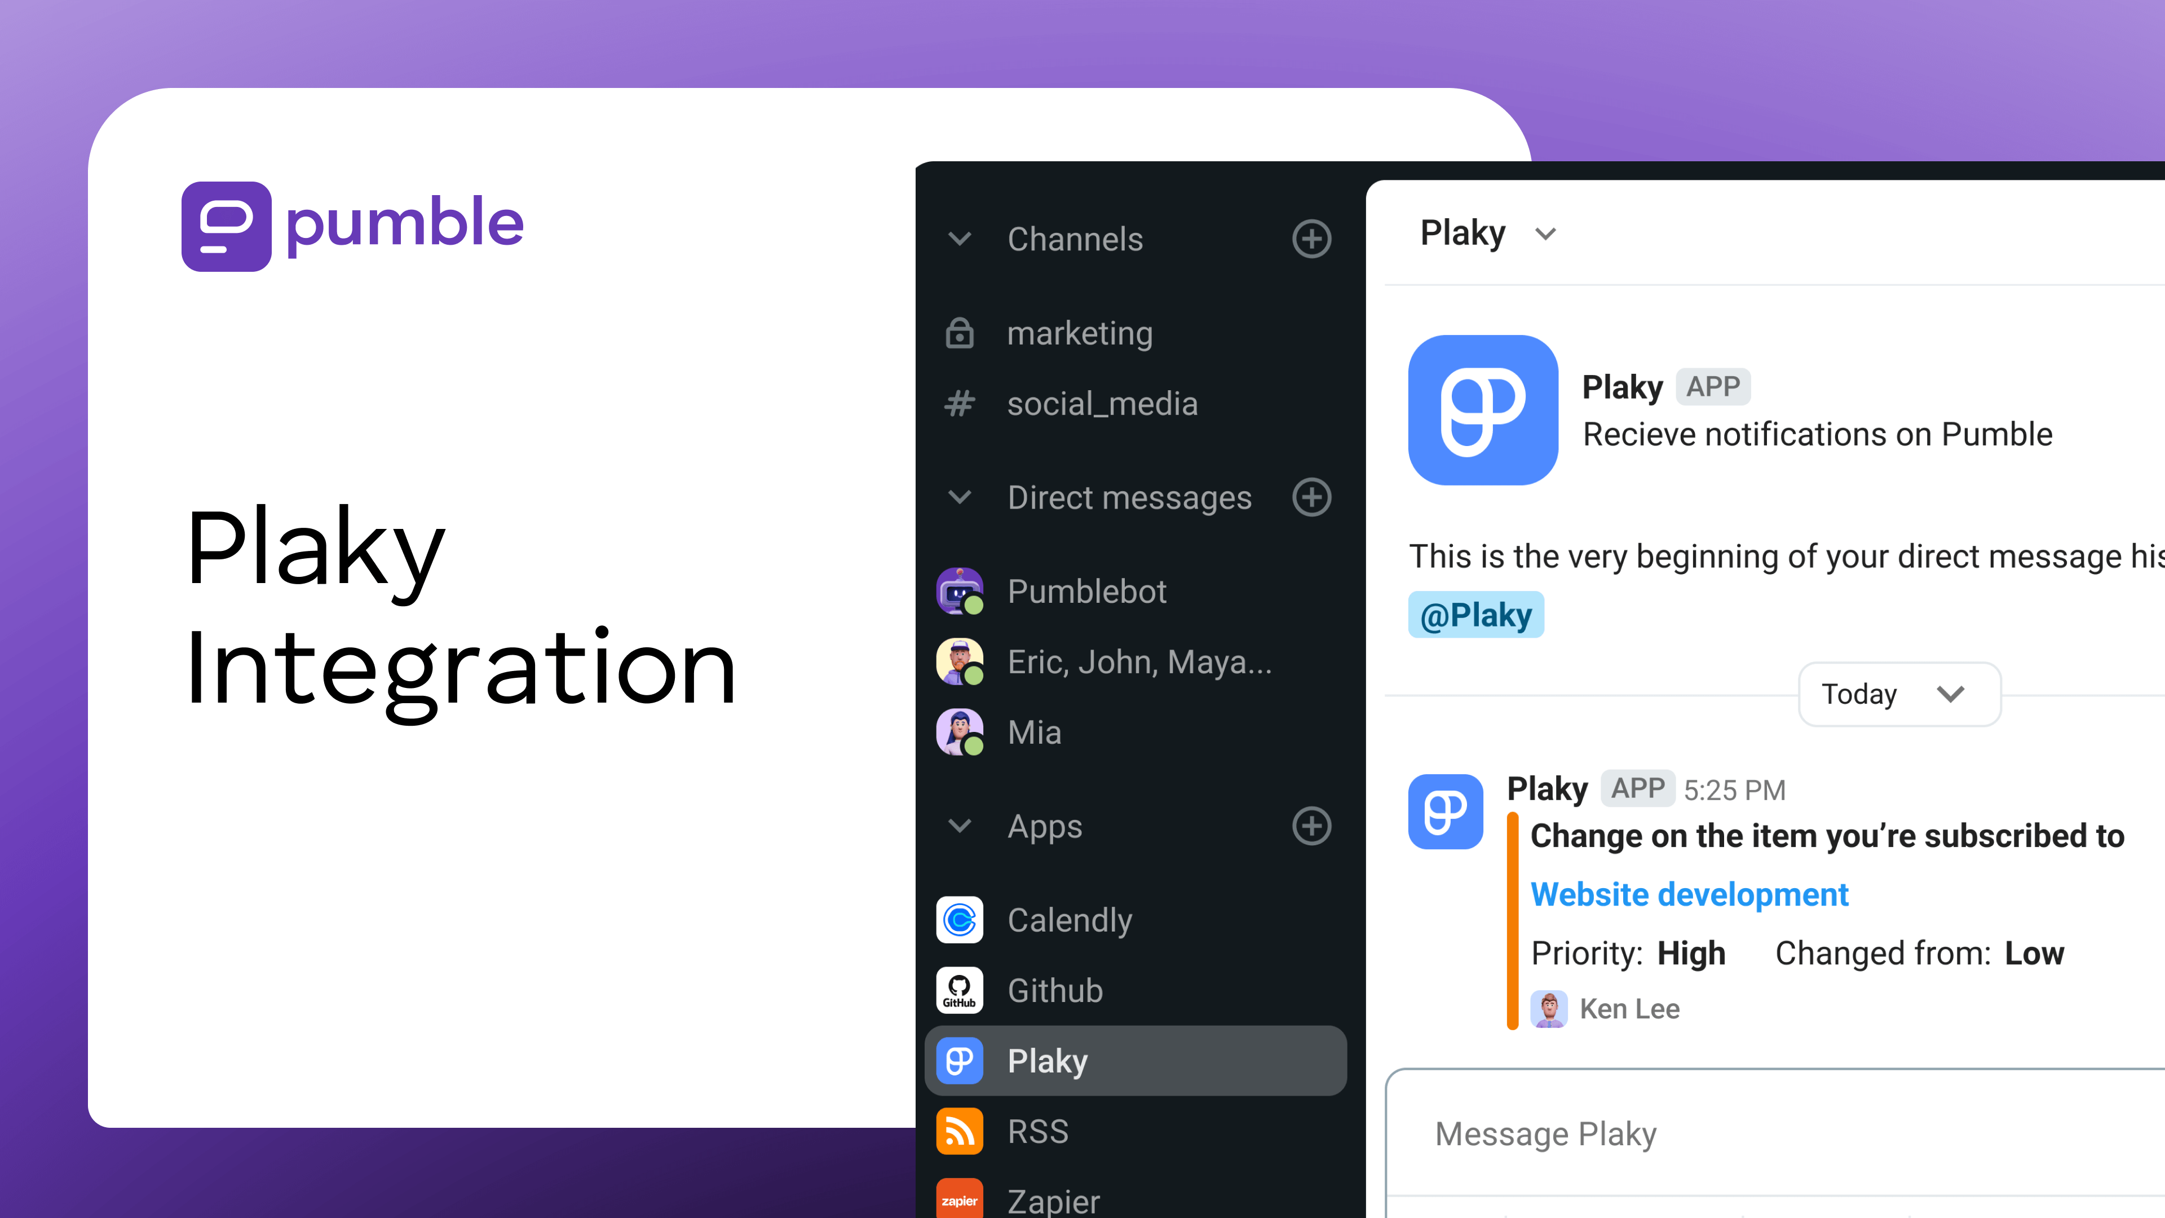Click the social_media hash icon

[x=959, y=404]
